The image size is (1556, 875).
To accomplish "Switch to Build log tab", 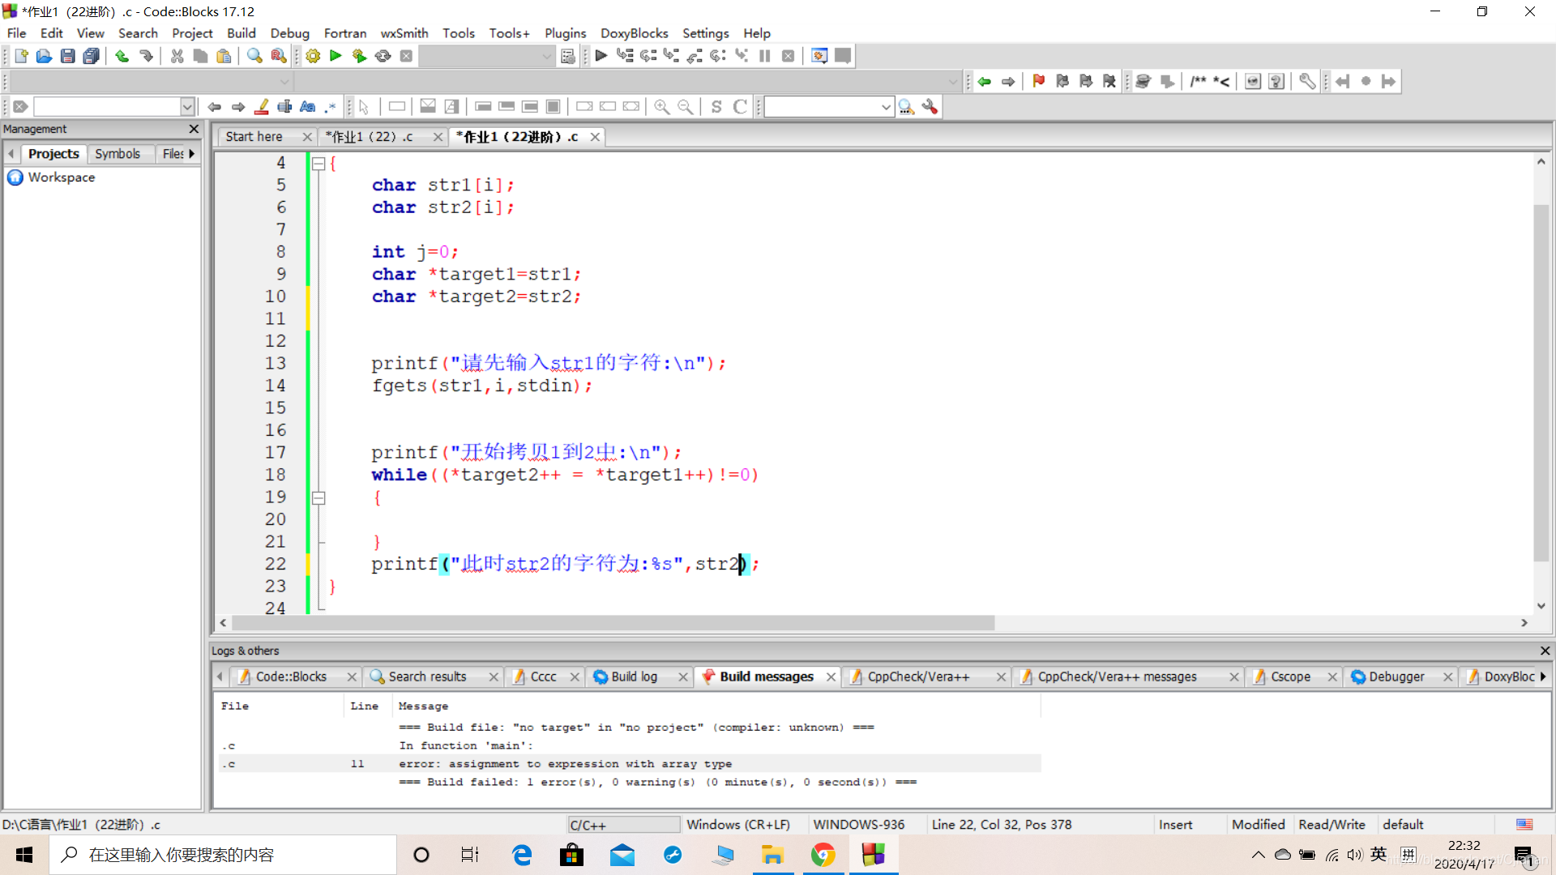I will click(634, 677).
